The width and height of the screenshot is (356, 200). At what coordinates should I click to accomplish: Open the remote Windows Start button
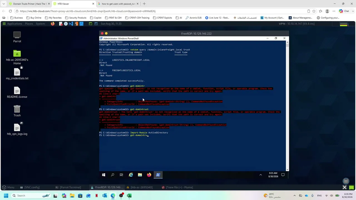[103, 175]
